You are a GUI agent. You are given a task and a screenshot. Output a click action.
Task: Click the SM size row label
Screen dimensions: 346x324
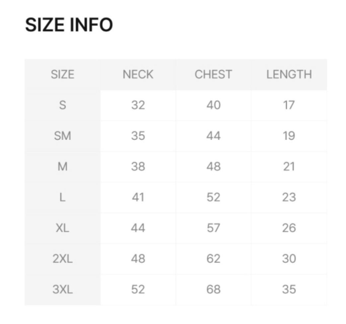pos(62,136)
